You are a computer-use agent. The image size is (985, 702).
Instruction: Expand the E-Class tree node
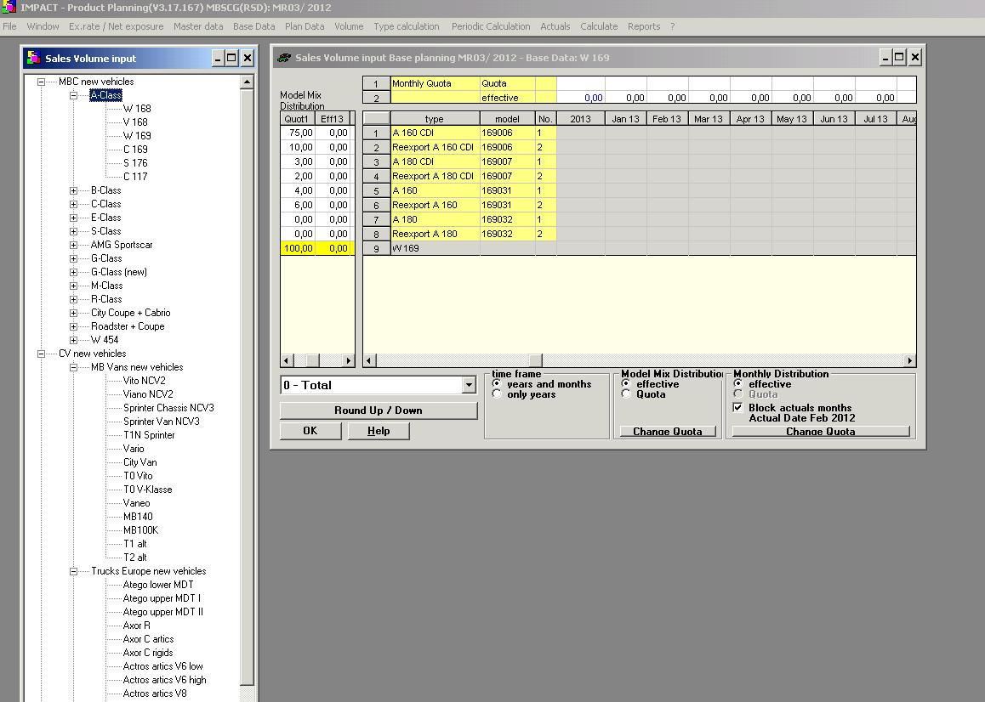point(73,218)
